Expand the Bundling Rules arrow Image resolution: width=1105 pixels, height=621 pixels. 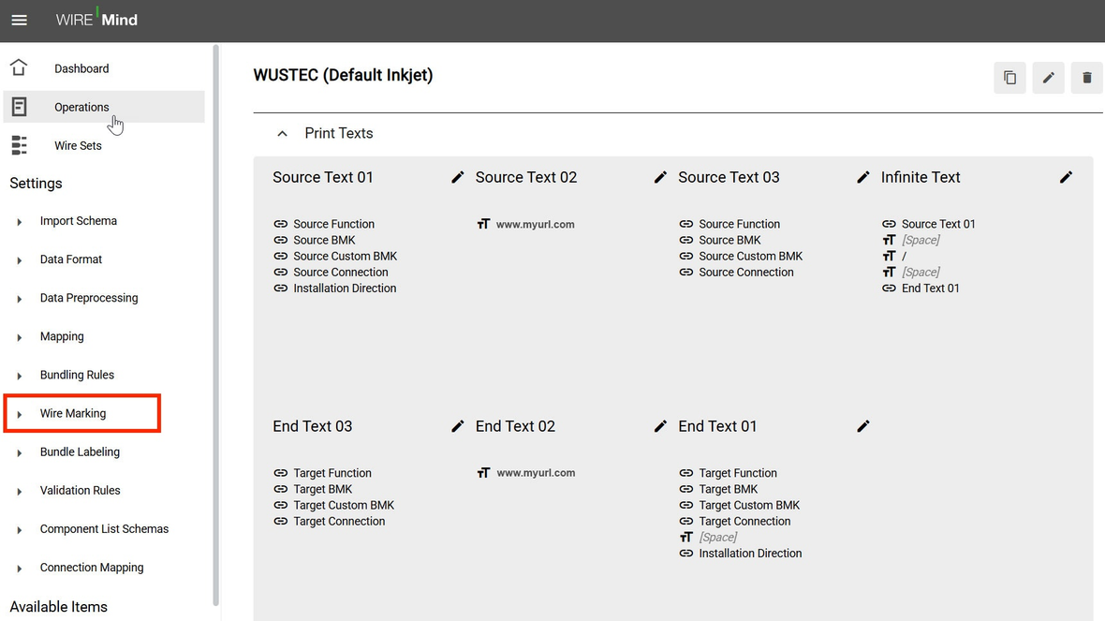(19, 376)
